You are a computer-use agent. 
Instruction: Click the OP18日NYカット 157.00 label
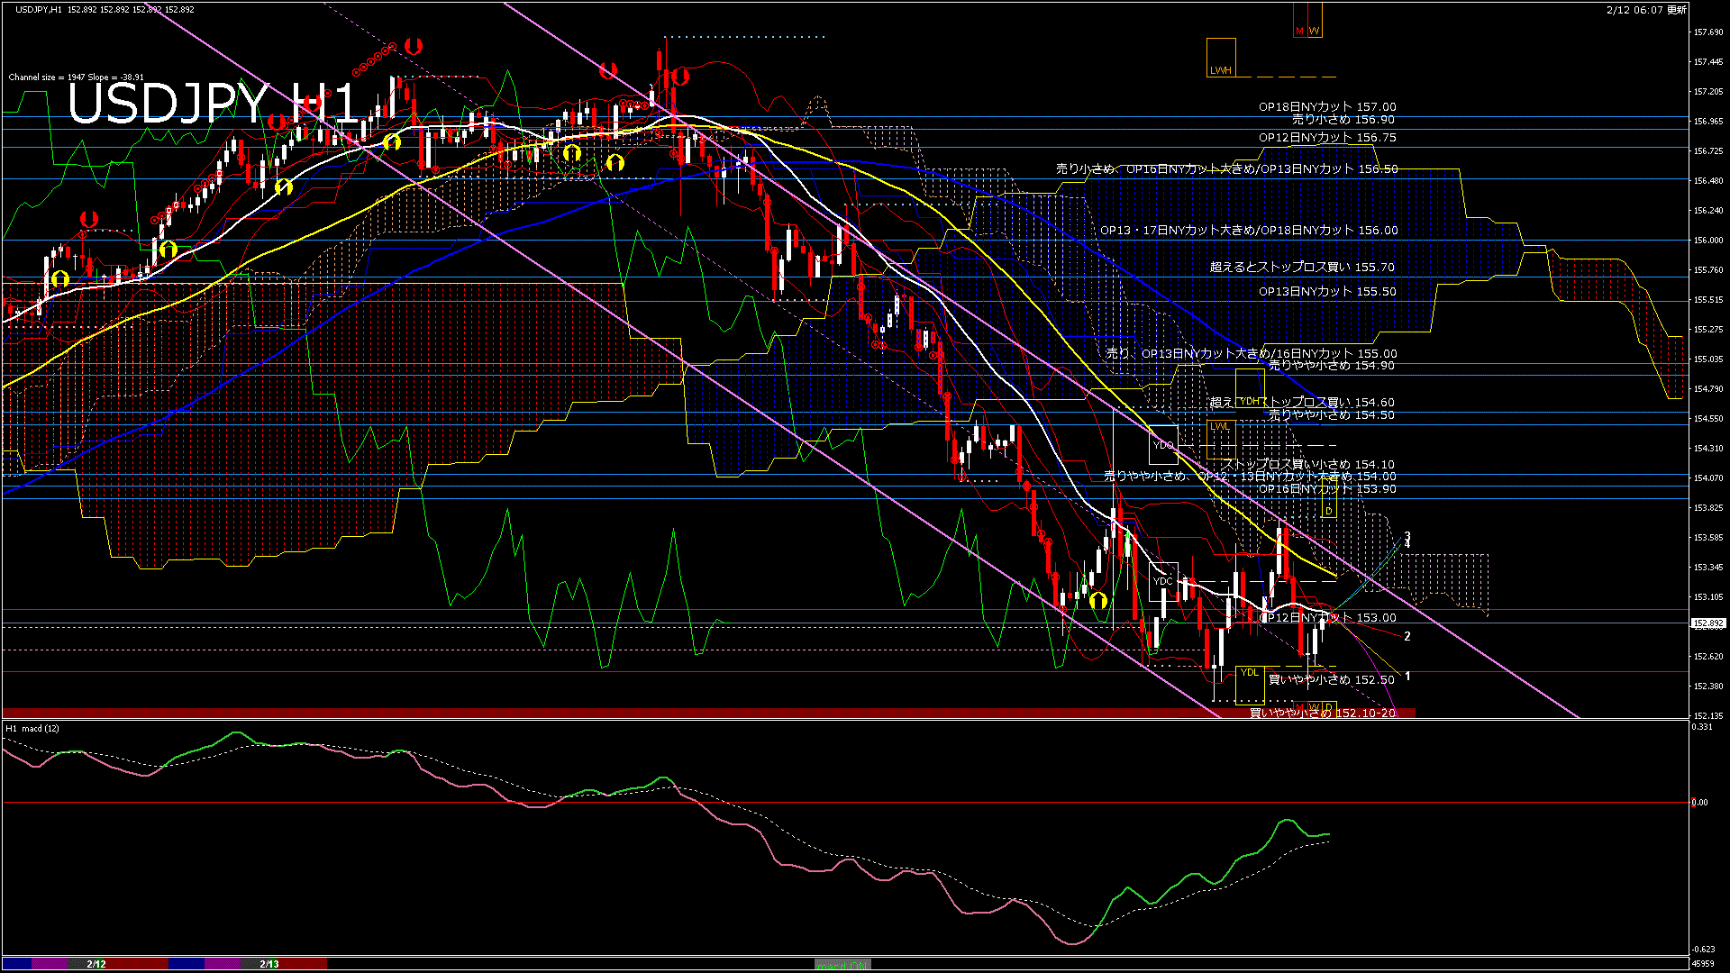(x=1327, y=106)
